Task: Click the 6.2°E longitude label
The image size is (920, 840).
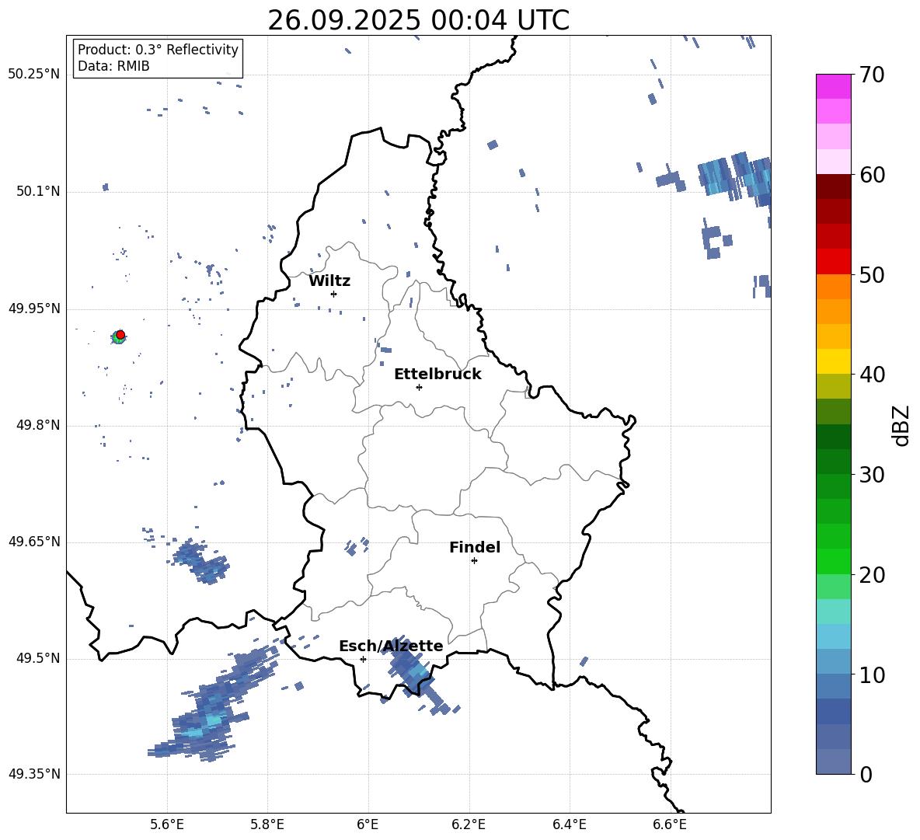Action: point(469,824)
